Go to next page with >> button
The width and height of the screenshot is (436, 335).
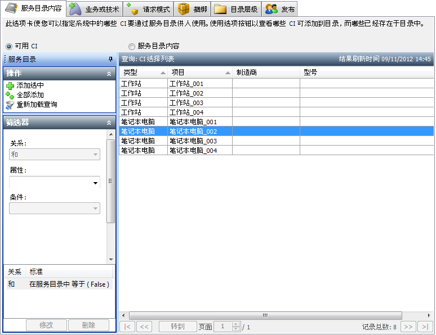tap(409, 327)
